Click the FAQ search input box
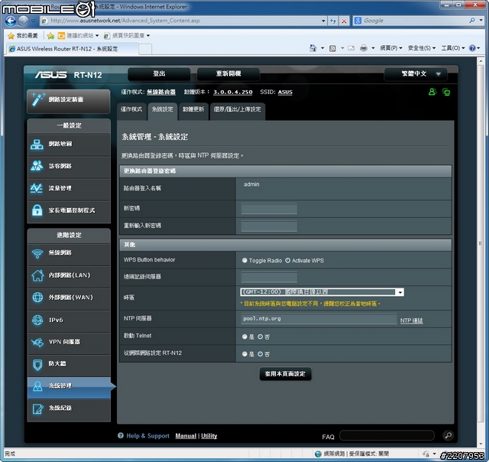 (387, 435)
